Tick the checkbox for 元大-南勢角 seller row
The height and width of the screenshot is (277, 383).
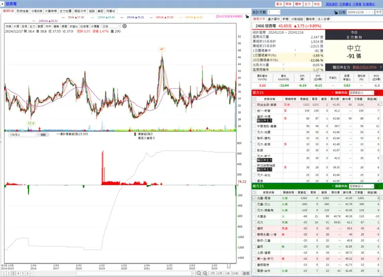pos(254,211)
